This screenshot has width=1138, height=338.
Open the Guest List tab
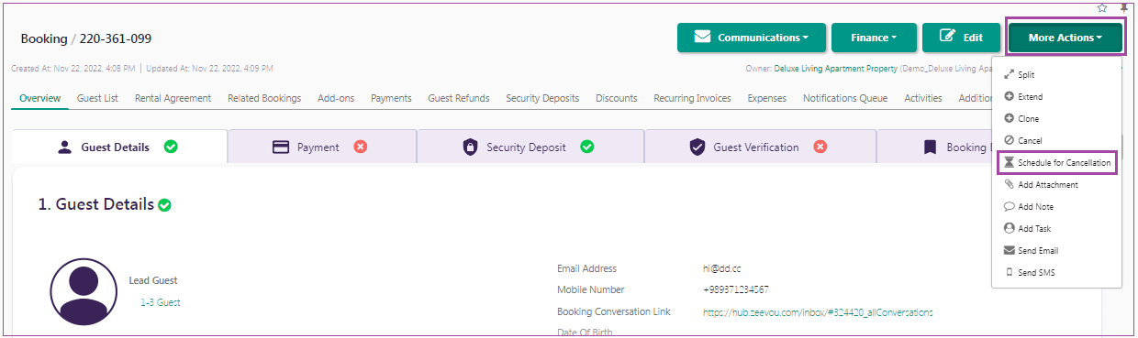pyautogui.click(x=97, y=98)
